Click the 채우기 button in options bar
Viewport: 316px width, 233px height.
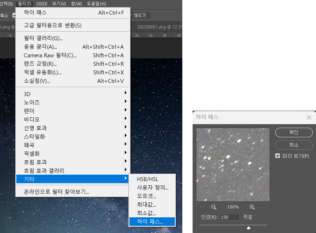(x=140, y=15)
